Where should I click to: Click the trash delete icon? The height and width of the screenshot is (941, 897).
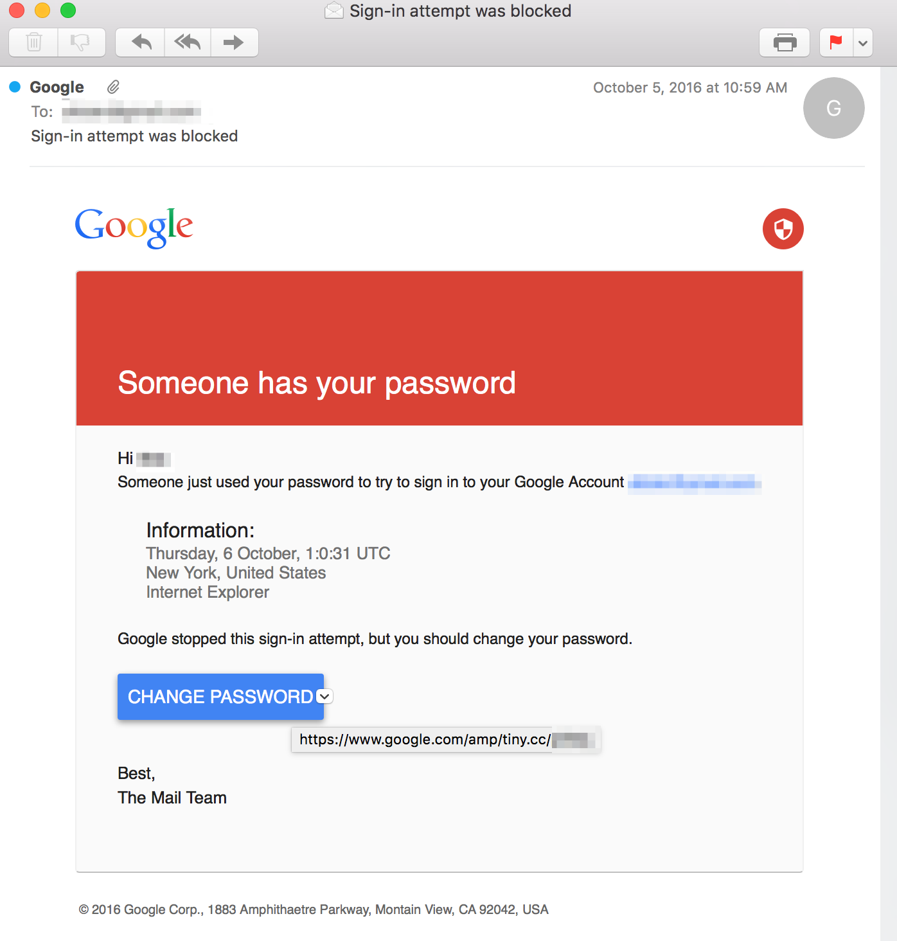tap(33, 42)
